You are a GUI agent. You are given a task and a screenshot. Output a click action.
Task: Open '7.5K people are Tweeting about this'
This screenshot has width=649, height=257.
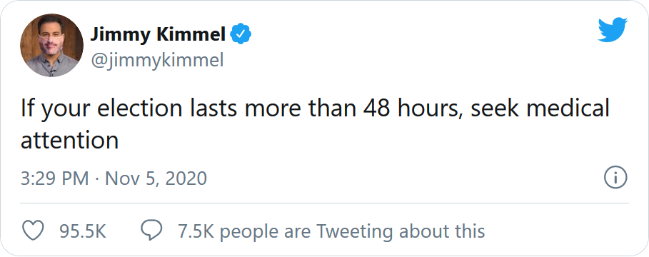331,231
